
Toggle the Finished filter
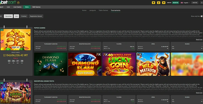coord(24,16)
